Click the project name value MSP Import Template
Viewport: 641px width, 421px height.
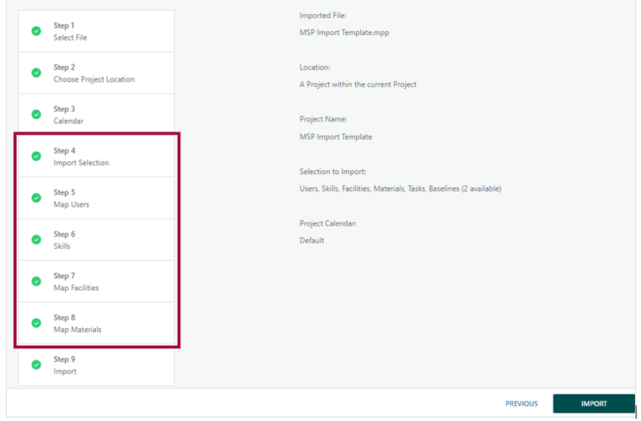tap(335, 137)
